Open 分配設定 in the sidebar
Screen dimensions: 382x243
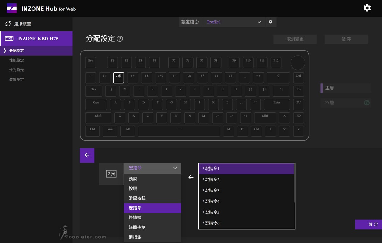[x=36, y=51]
